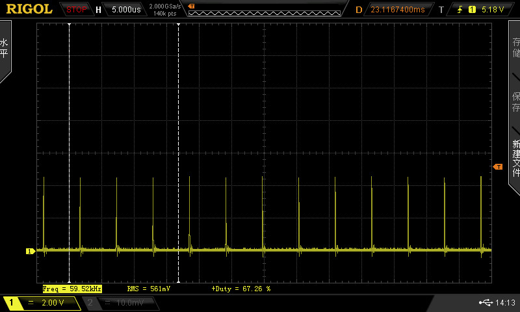
Task: Select the RMS = 561mV measurement
Action: coord(149,289)
